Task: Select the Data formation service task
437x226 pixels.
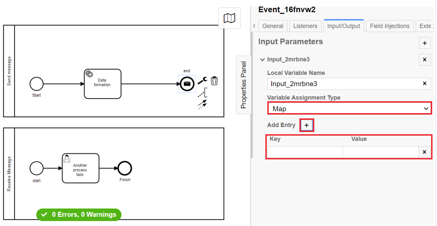Action: click(102, 84)
